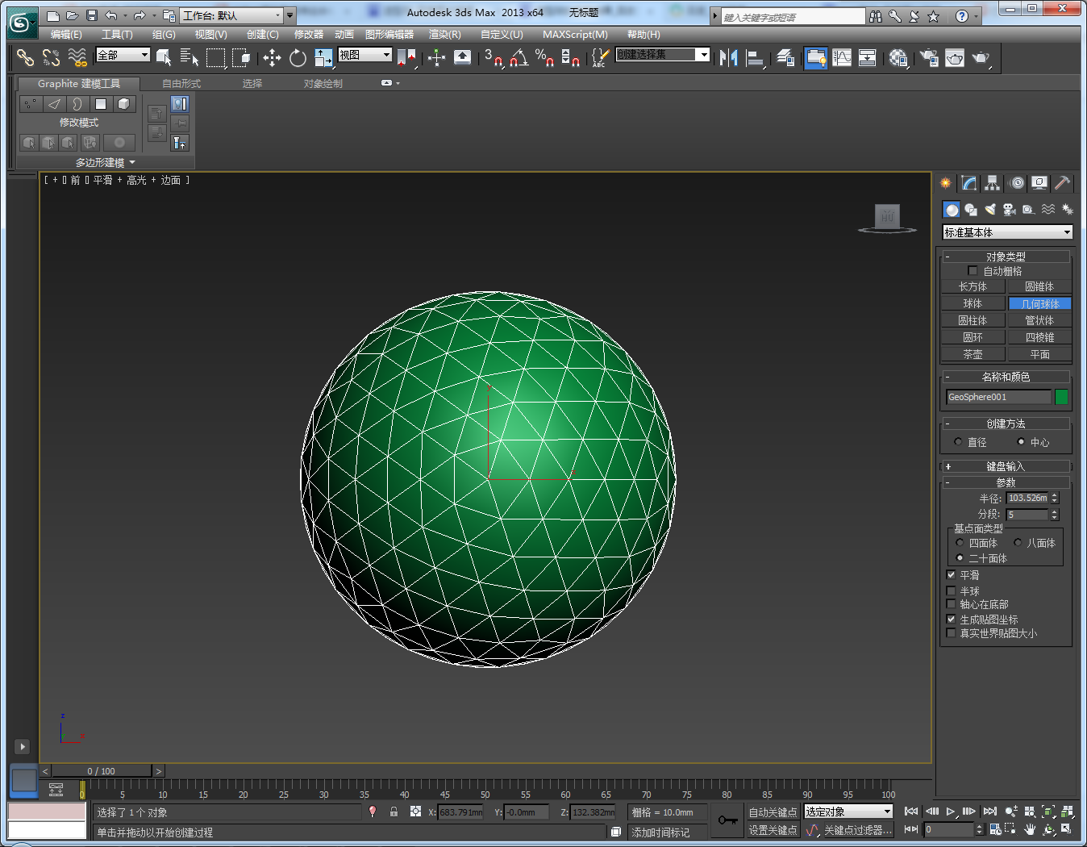Click the Mirror tool icon
Screen dimensions: 1087x847
pyautogui.click(x=729, y=57)
